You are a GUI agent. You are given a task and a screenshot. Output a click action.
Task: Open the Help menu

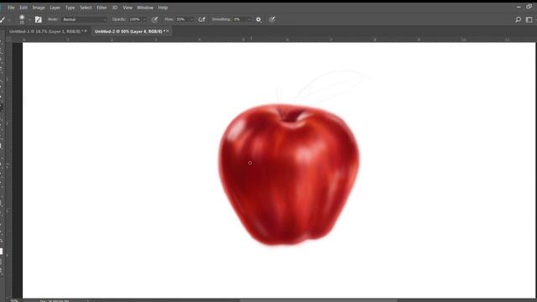pyautogui.click(x=163, y=8)
